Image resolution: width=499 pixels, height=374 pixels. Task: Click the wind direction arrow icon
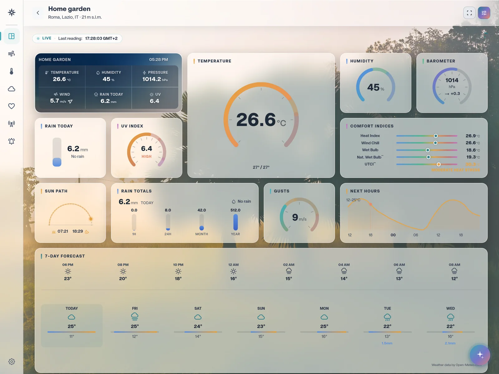click(x=70, y=101)
